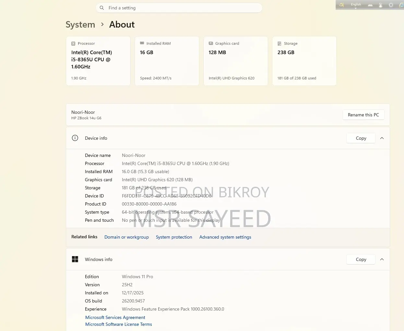This screenshot has width=404, height=331.
Task: Click the System type row label
Action: [x=97, y=212]
